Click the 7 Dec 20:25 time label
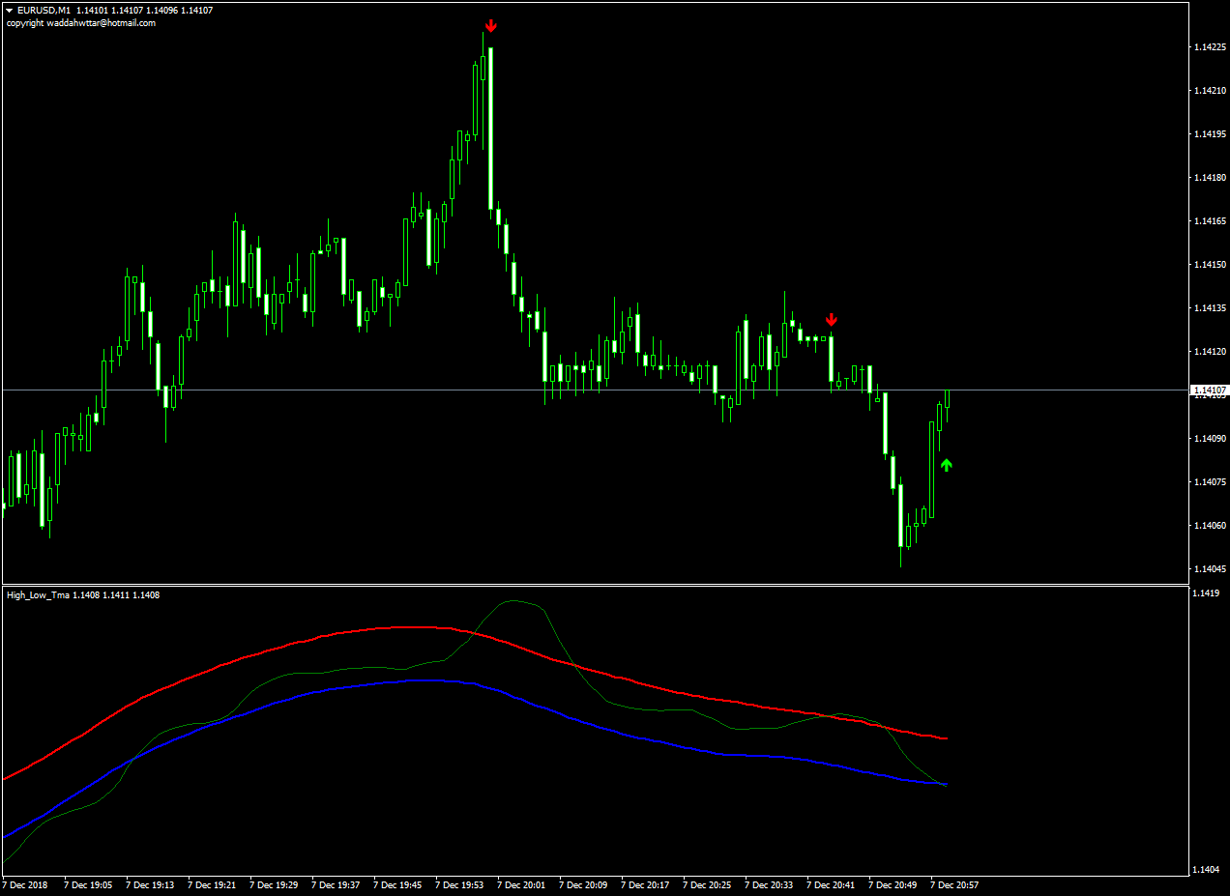 pos(707,884)
